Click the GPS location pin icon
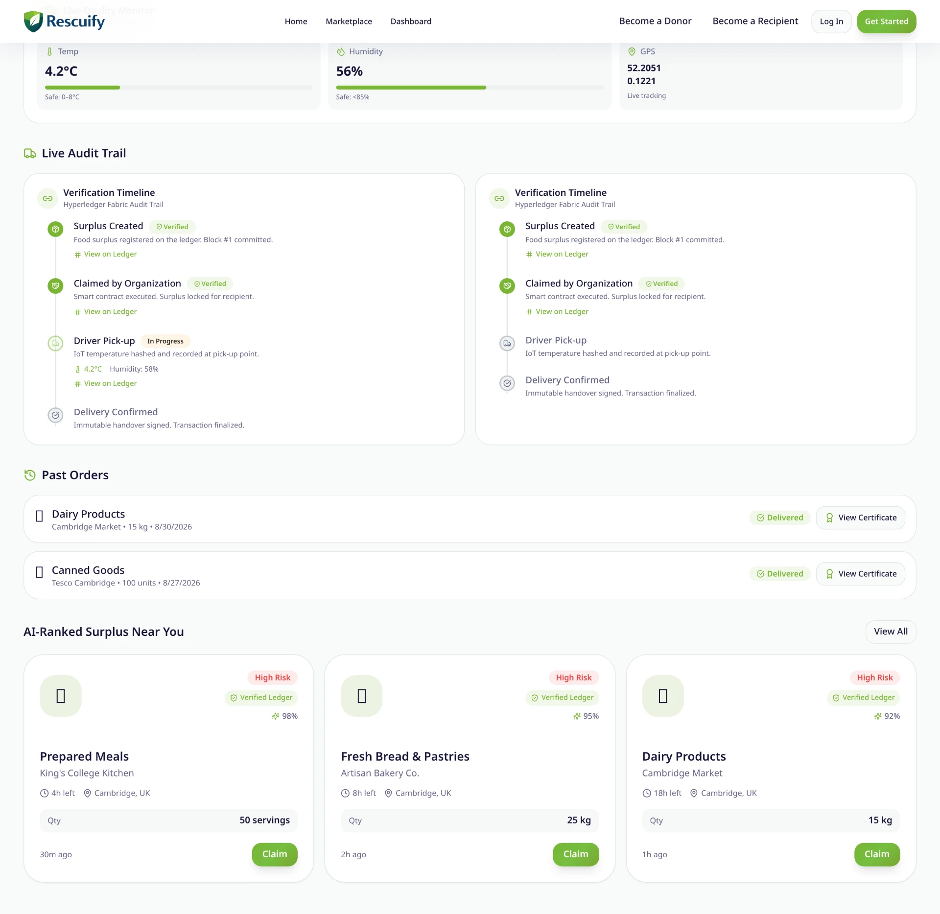Viewport: 940px width, 914px height. [632, 51]
